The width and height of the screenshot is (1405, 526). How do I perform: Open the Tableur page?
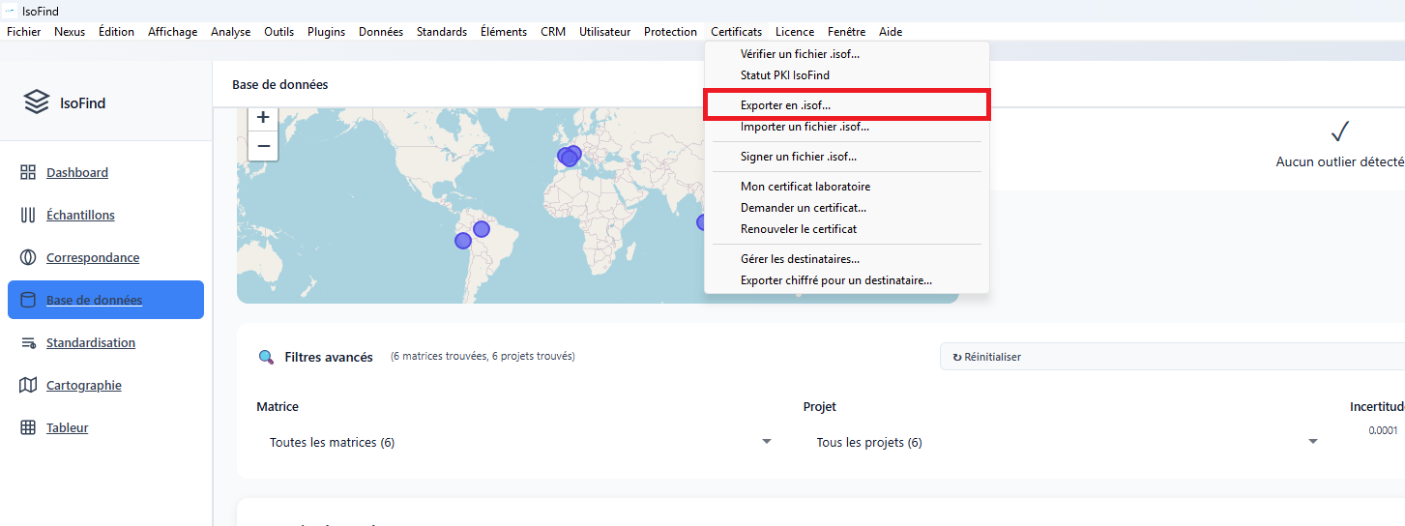[x=68, y=427]
